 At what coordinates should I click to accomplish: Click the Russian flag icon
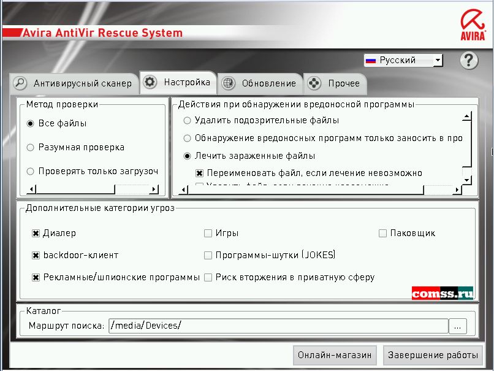coord(371,61)
